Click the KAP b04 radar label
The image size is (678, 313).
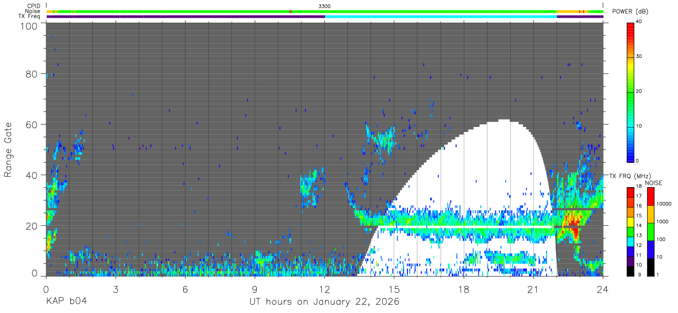(x=66, y=301)
